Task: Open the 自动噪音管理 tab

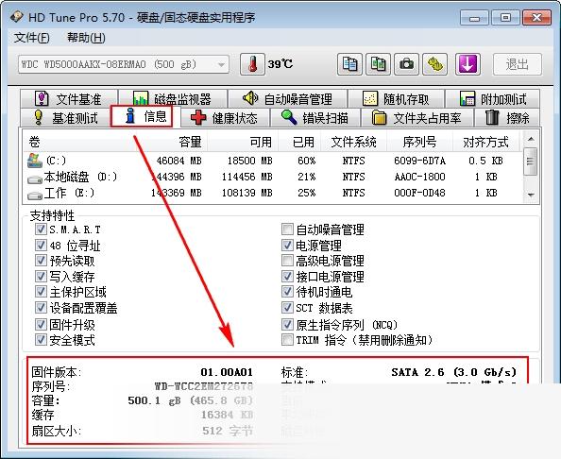Action: (x=287, y=99)
